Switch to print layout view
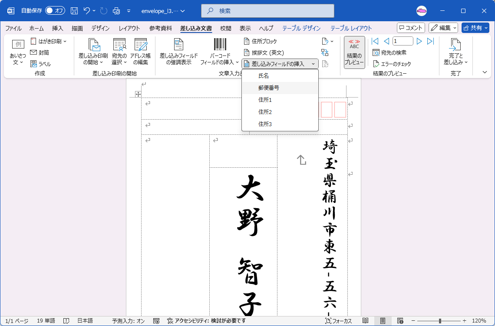The height and width of the screenshot is (326, 495). 383,321
